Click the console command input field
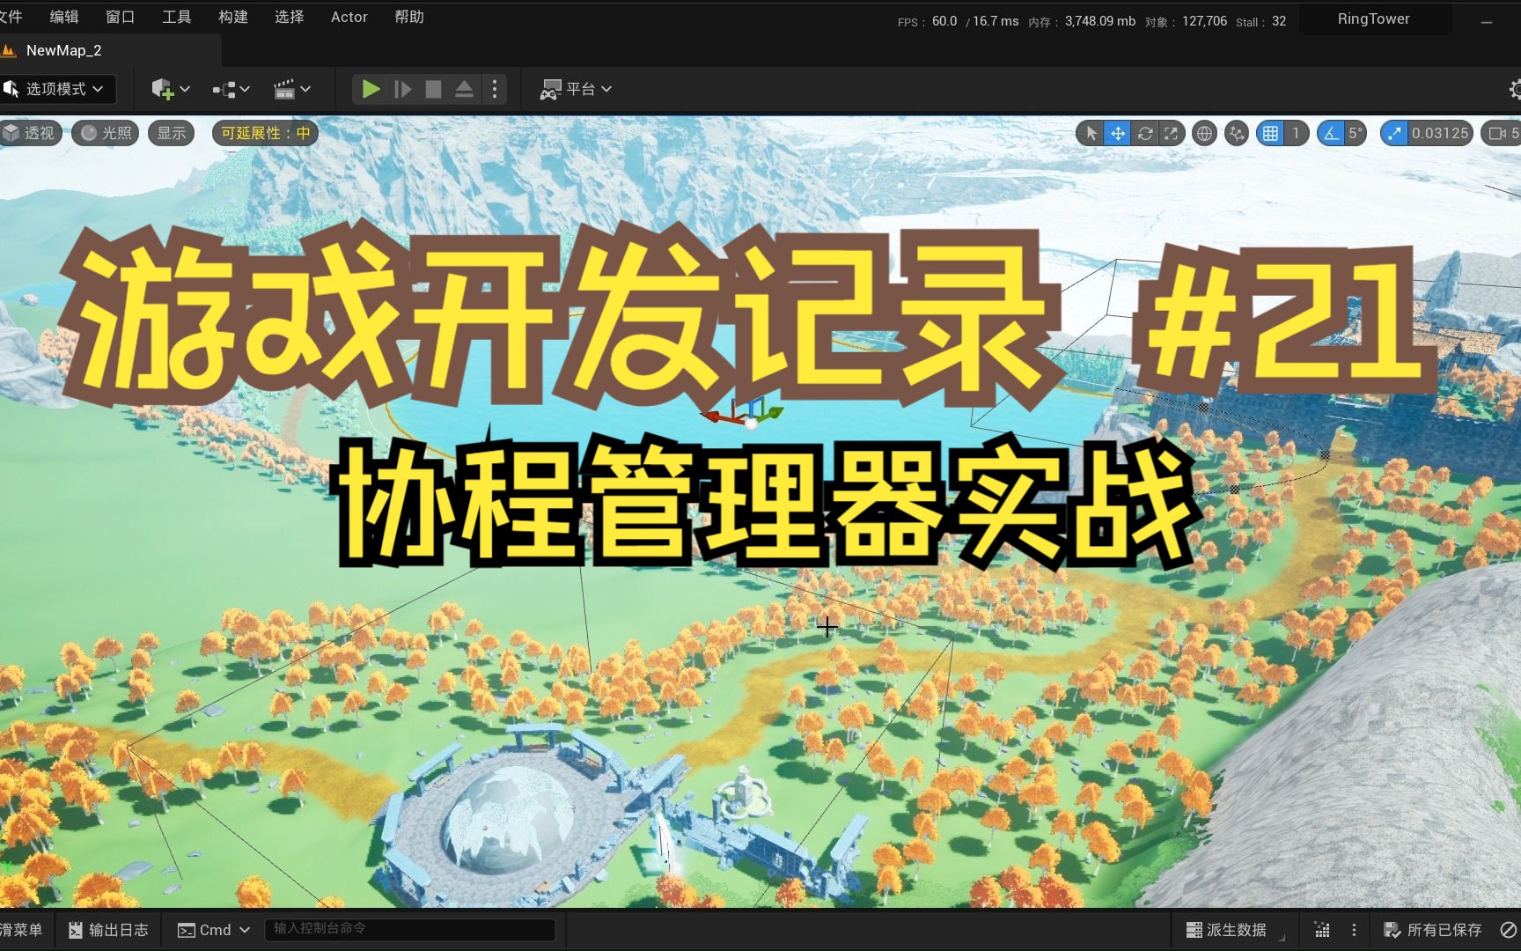1521x951 pixels. [409, 929]
